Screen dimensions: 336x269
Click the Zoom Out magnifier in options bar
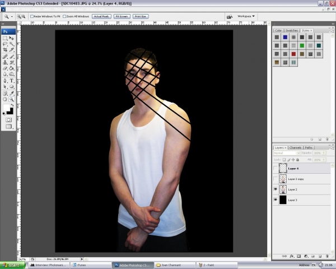click(x=24, y=16)
